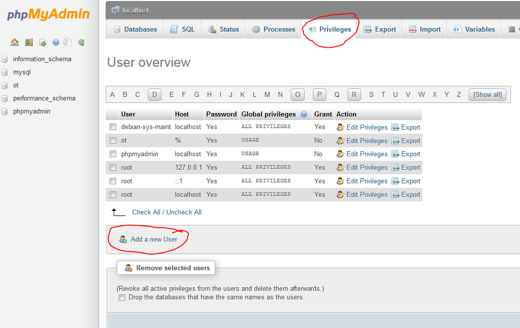
Task: Check the phpmyadmin user row checkbox
Action: pyautogui.click(x=113, y=154)
